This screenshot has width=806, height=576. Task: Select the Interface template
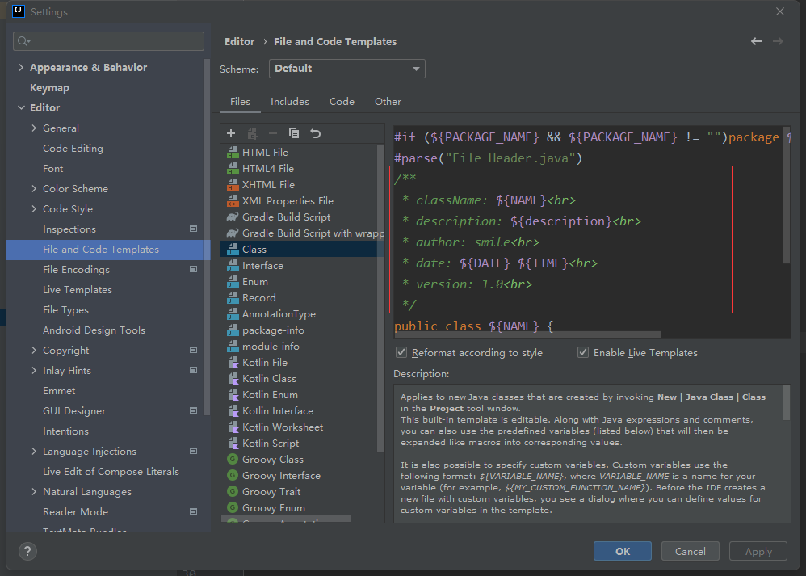click(x=303, y=265)
